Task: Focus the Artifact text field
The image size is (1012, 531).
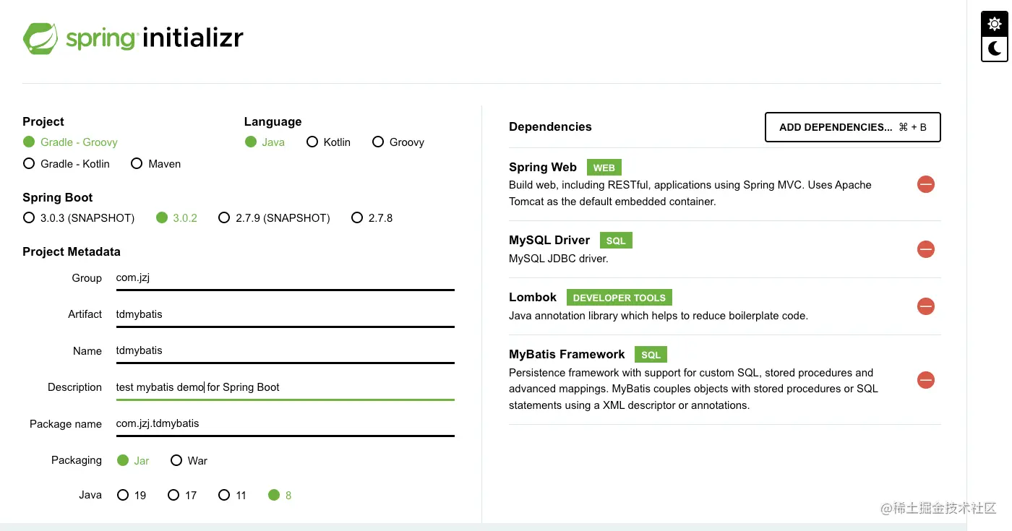Action: coord(285,314)
